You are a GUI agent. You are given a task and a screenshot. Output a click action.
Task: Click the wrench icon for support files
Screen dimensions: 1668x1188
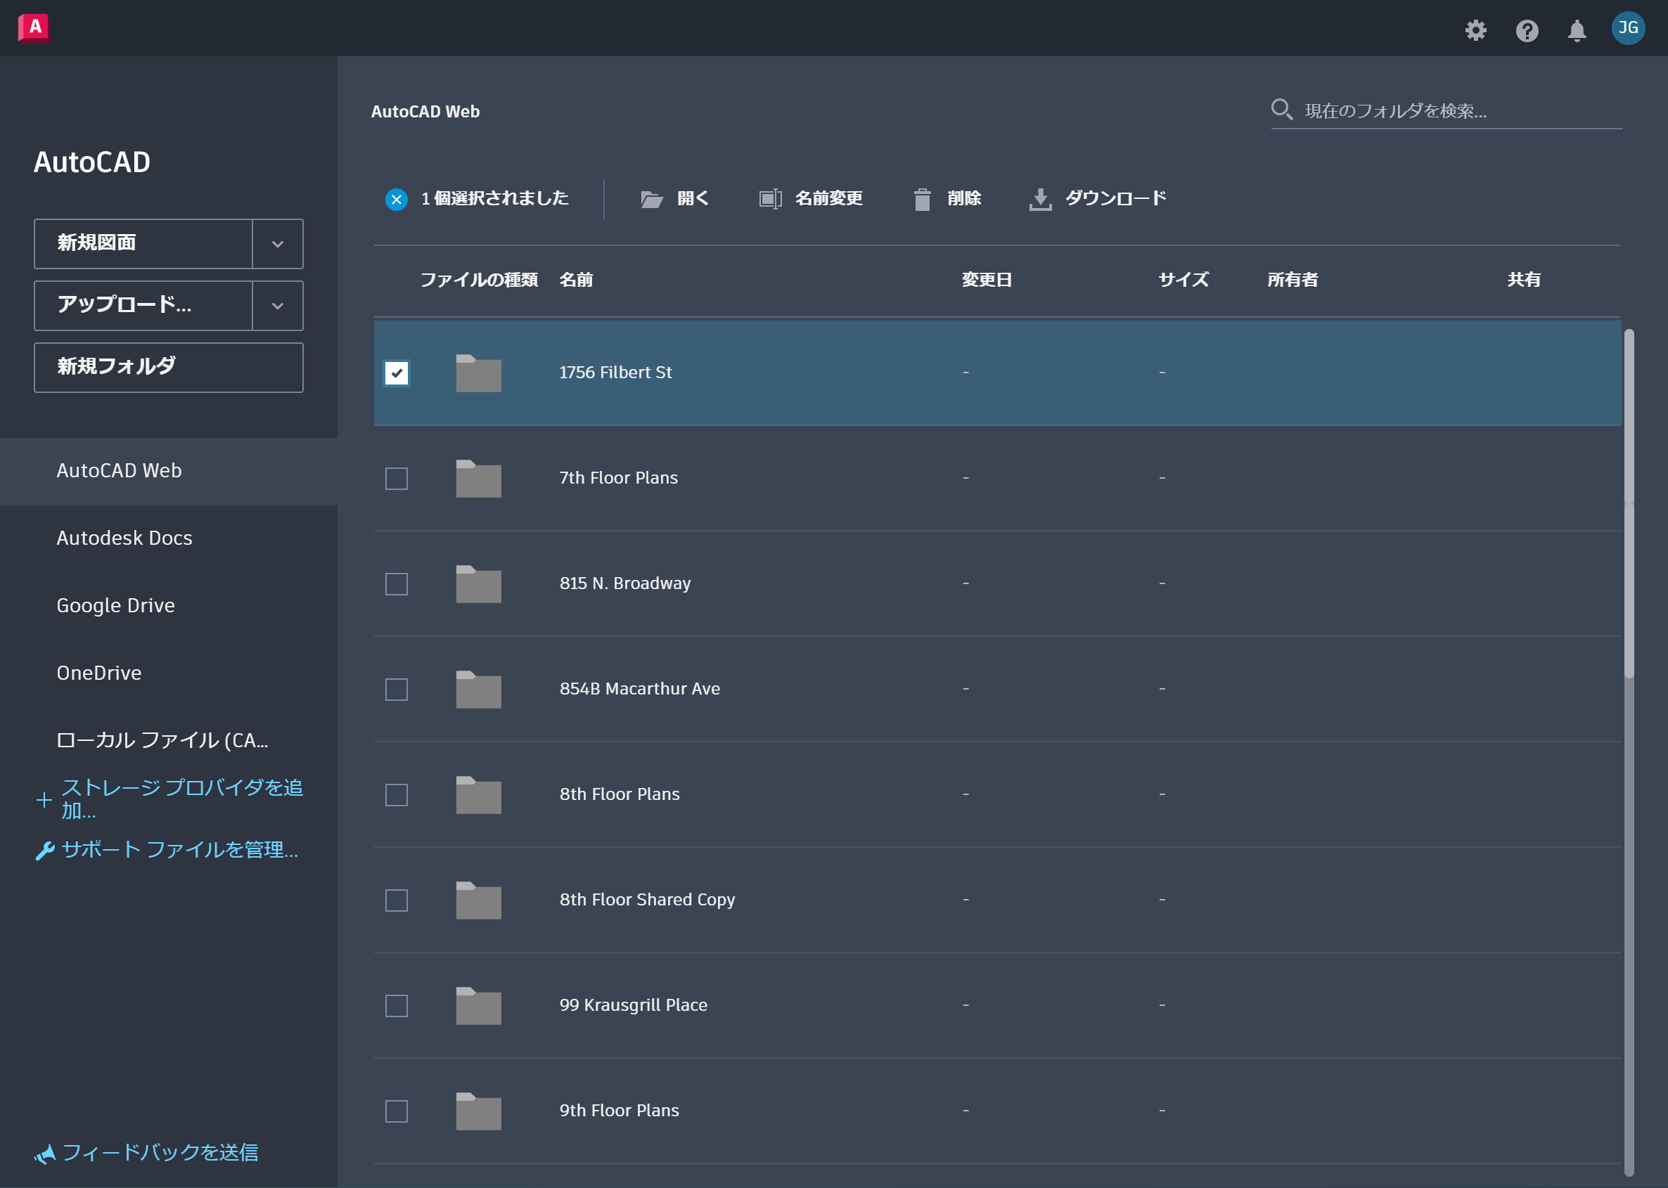(x=44, y=851)
